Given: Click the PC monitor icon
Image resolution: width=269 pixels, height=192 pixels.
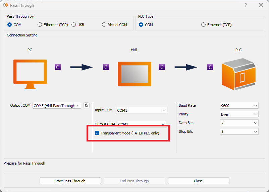Looking at the screenshot, I should click(30, 74).
